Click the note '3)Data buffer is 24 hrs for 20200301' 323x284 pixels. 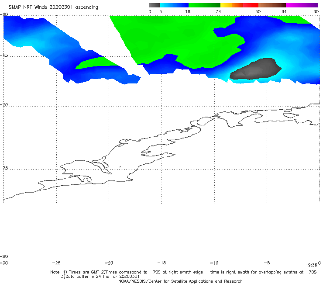pos(100,277)
